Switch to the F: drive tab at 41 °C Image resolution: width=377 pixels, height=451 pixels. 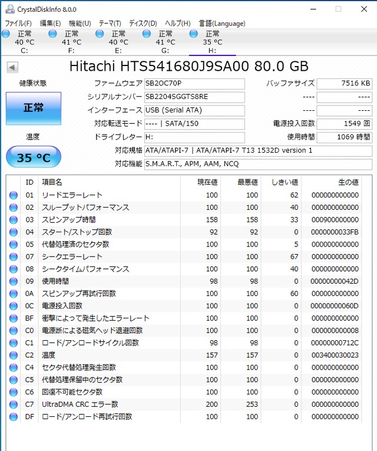pos(71,42)
